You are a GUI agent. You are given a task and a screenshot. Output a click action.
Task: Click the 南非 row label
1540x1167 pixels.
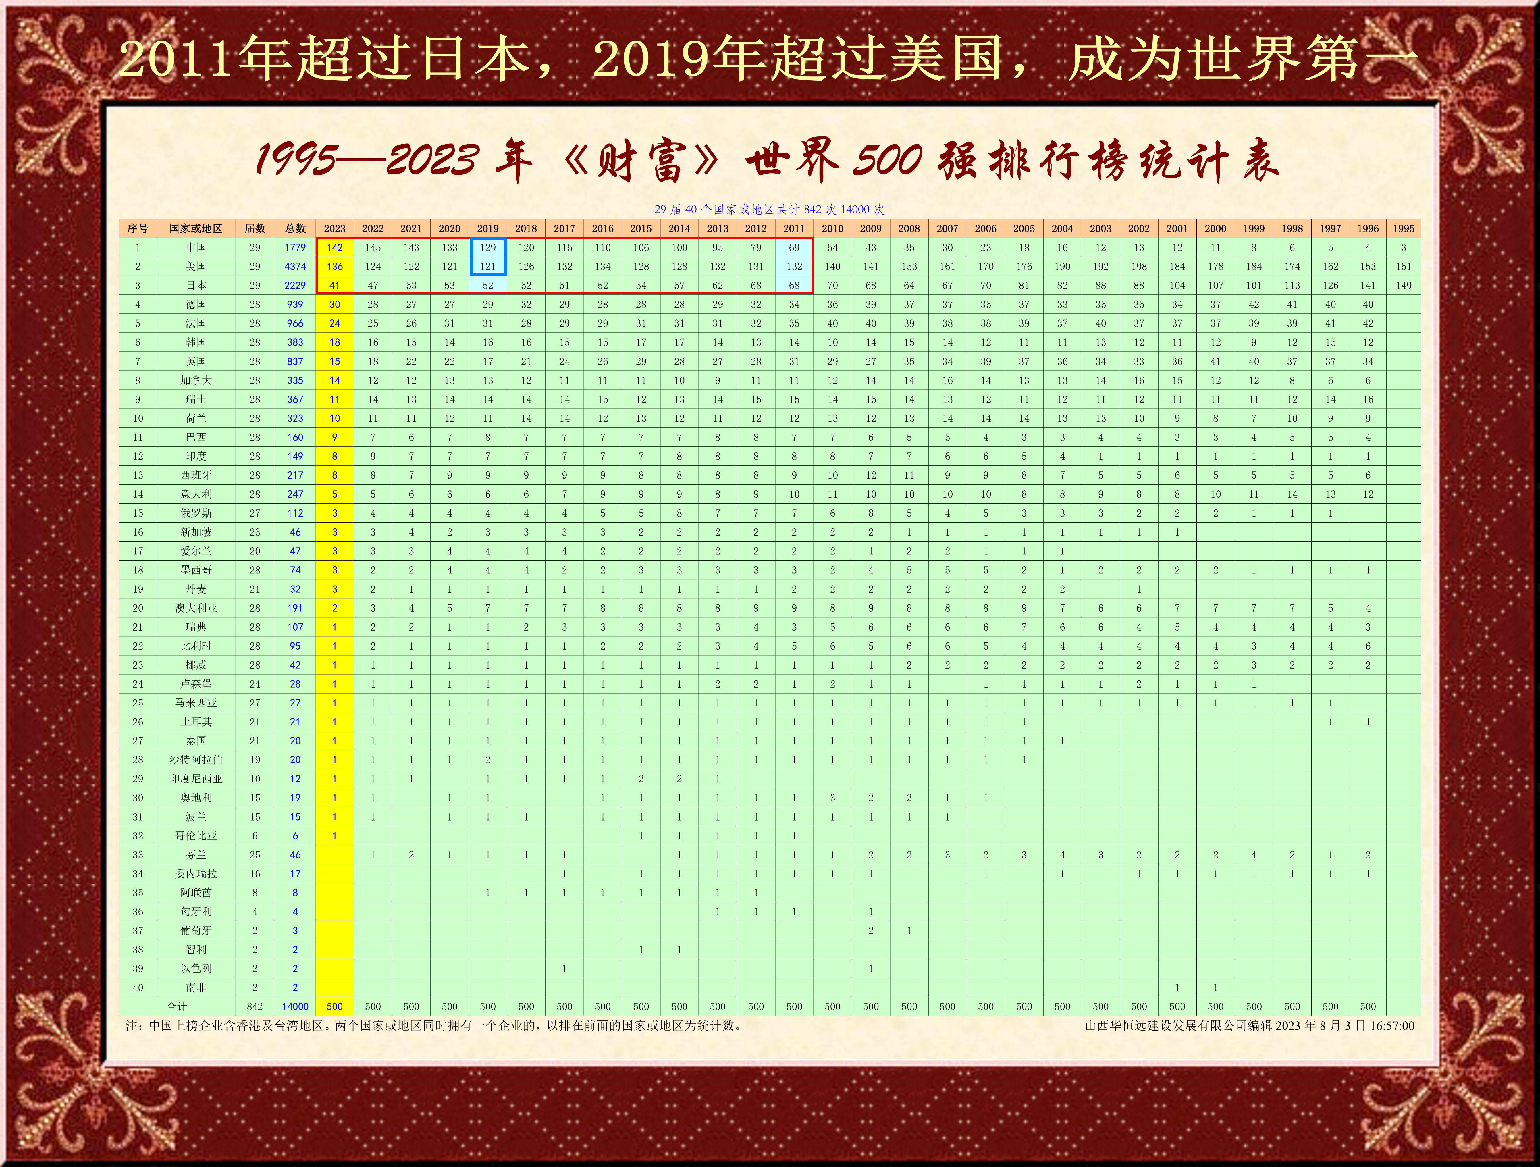[x=196, y=987]
